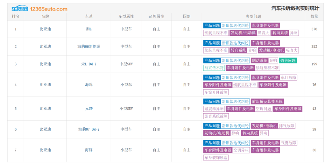The height and width of the screenshot is (163, 332).
Task: Open the 海豹07 DM-i series link
Action: [89, 129]
